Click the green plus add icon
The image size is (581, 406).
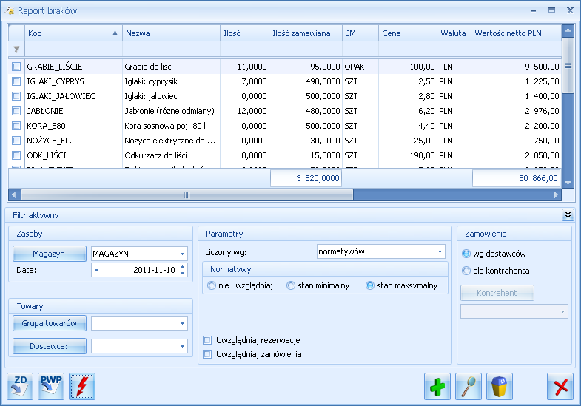tap(437, 386)
